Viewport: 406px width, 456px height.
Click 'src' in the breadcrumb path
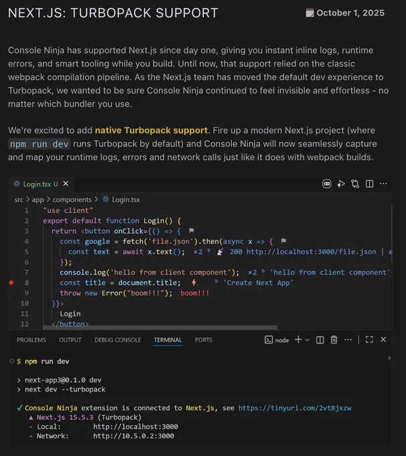(19, 200)
